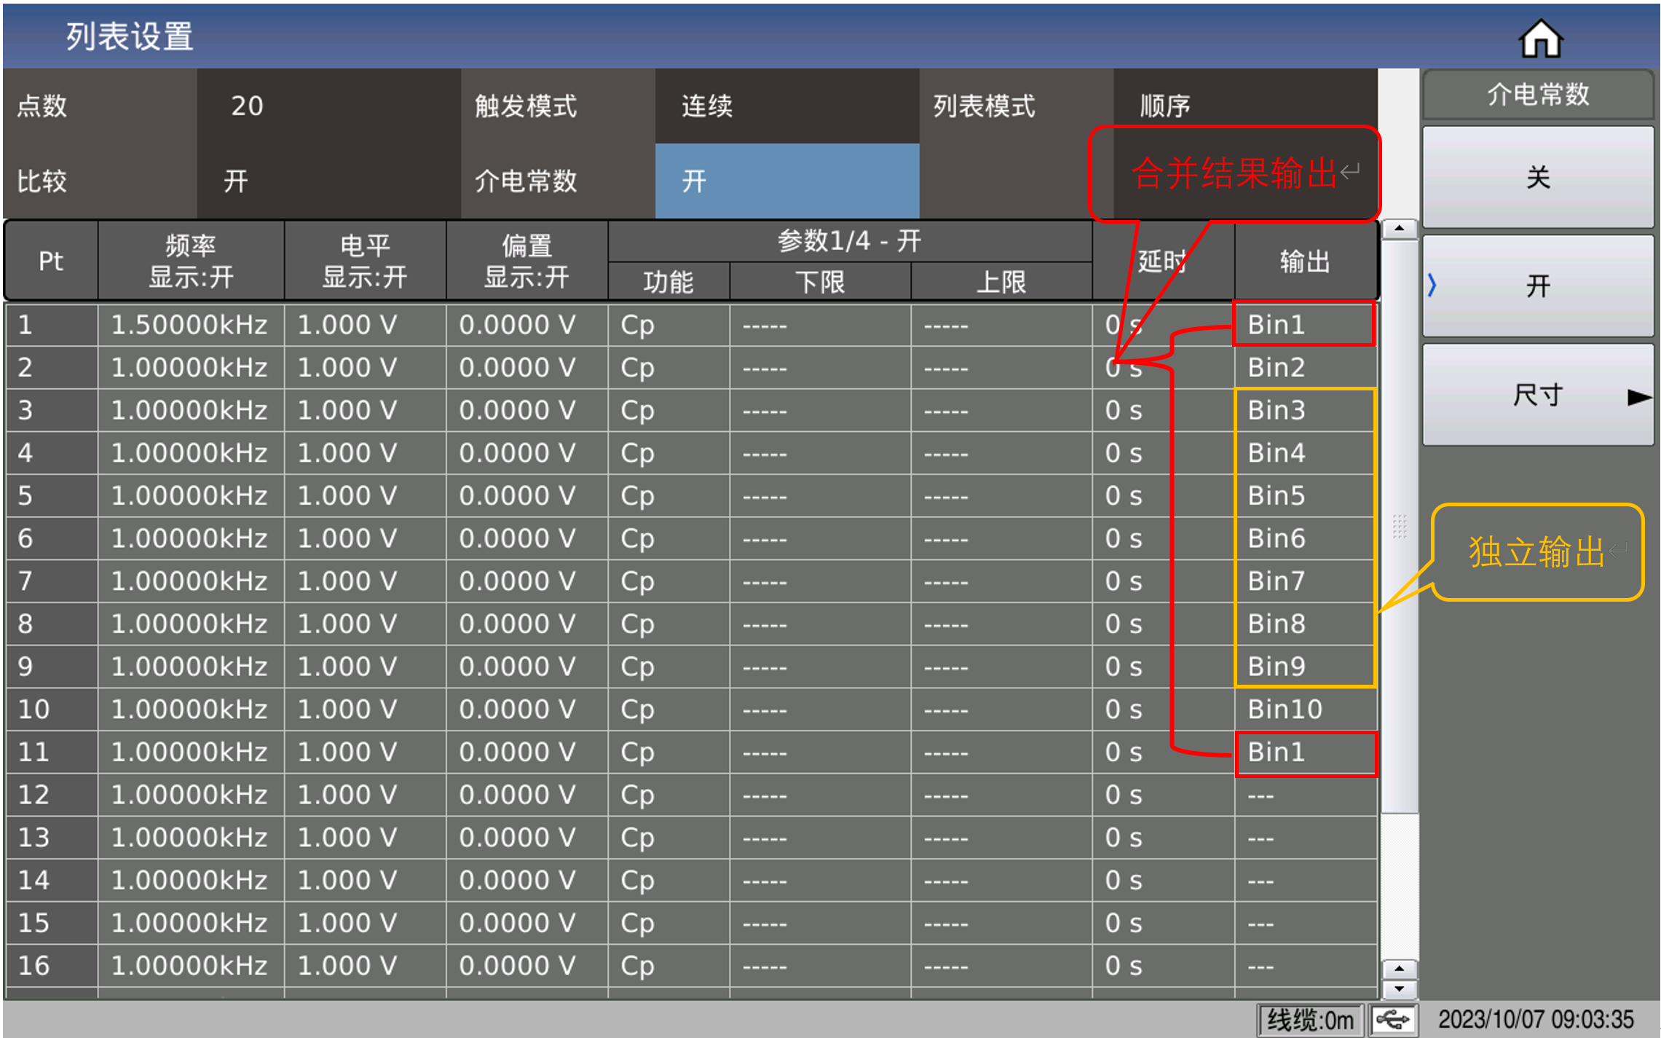
Task: Click the USB status icon
Action: click(x=1392, y=1020)
